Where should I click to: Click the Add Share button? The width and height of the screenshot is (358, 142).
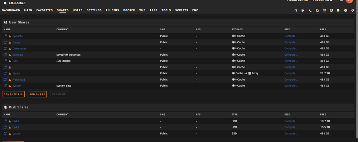(37, 94)
